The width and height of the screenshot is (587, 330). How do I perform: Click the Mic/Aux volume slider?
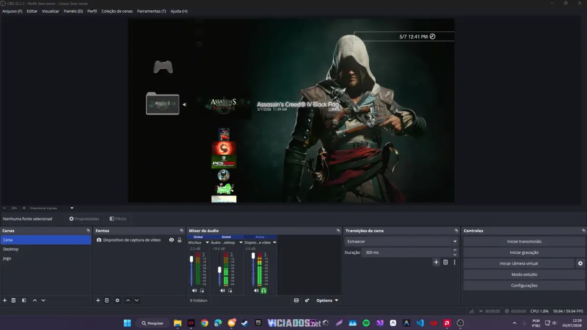[x=191, y=269]
